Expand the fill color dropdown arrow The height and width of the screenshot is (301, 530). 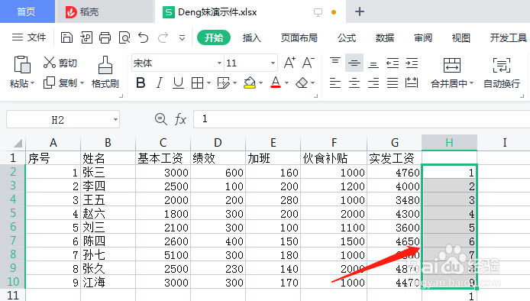pyautogui.click(x=260, y=83)
